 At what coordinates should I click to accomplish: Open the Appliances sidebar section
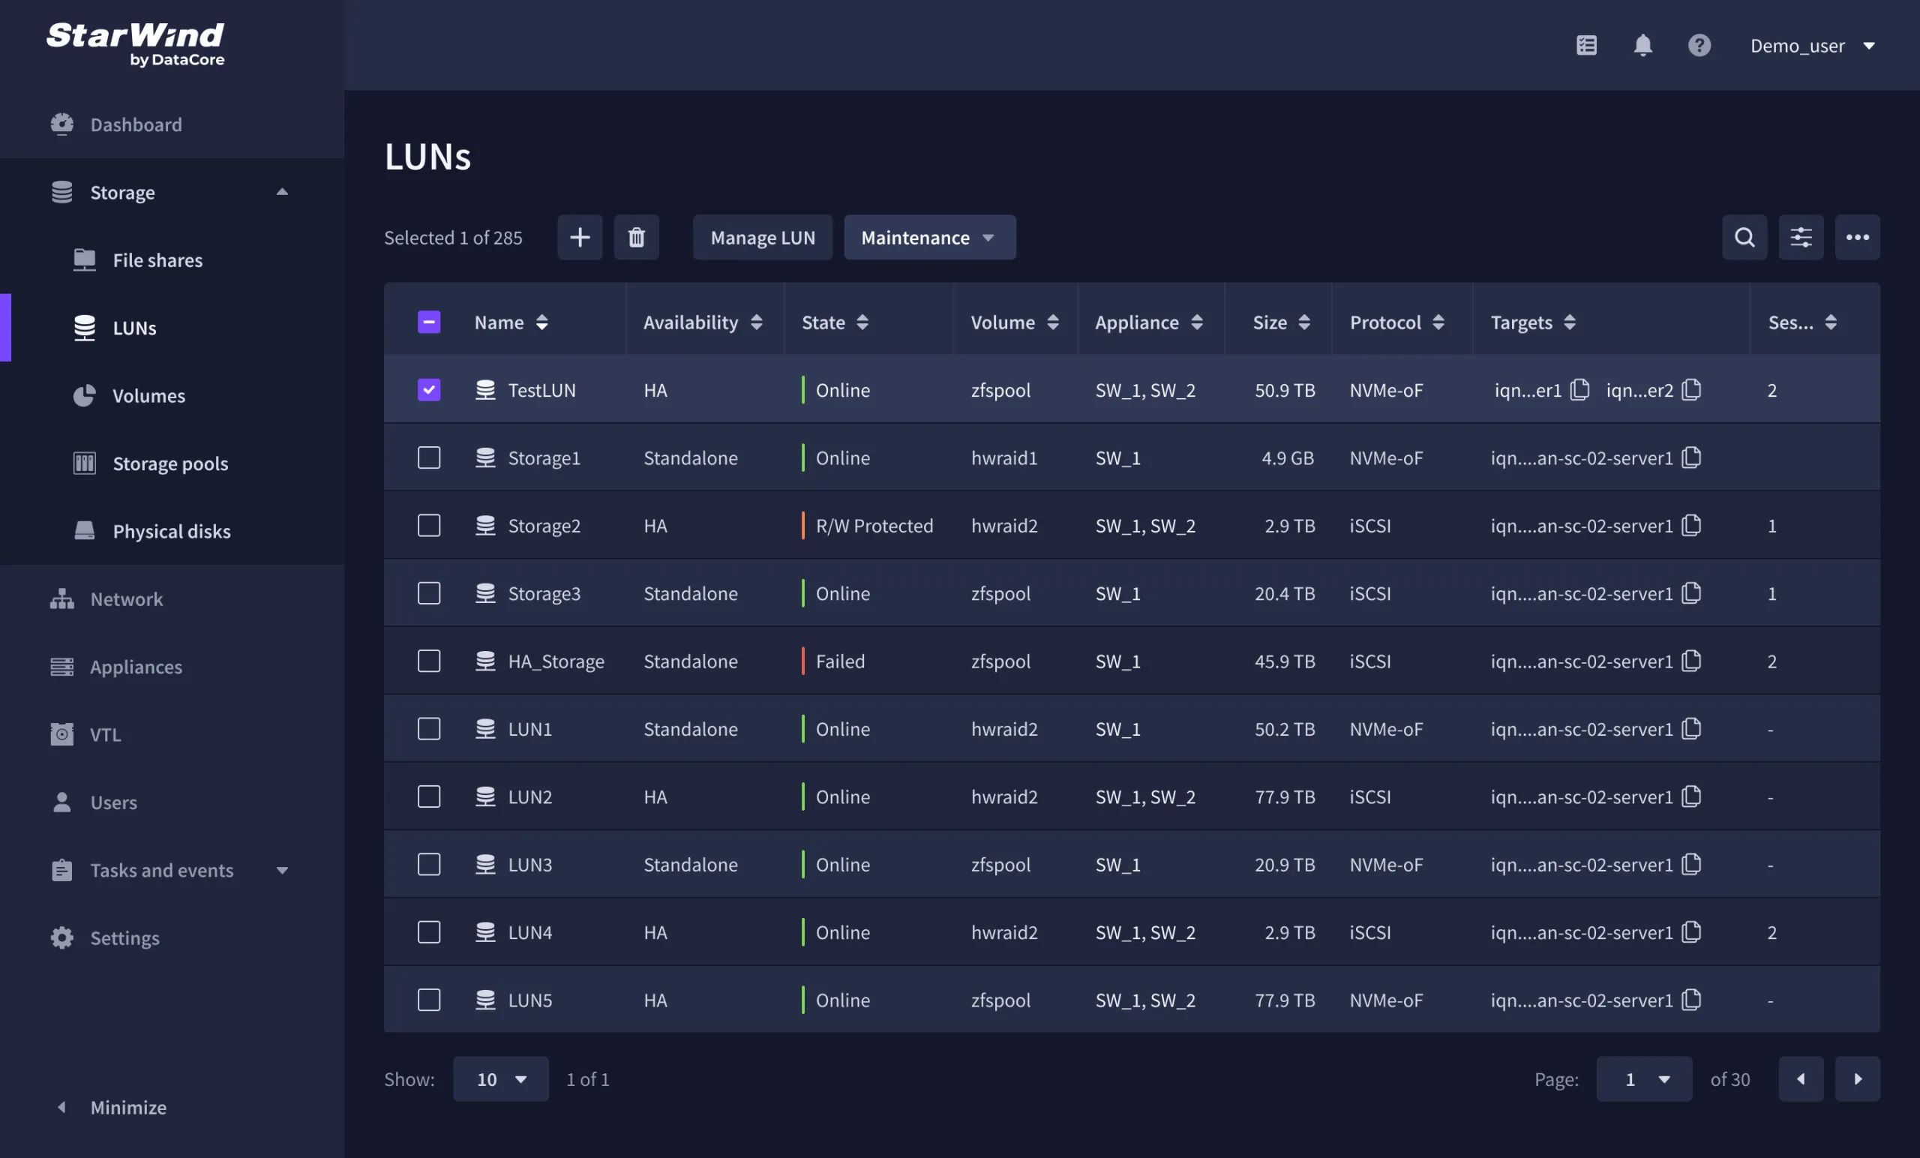click(136, 667)
